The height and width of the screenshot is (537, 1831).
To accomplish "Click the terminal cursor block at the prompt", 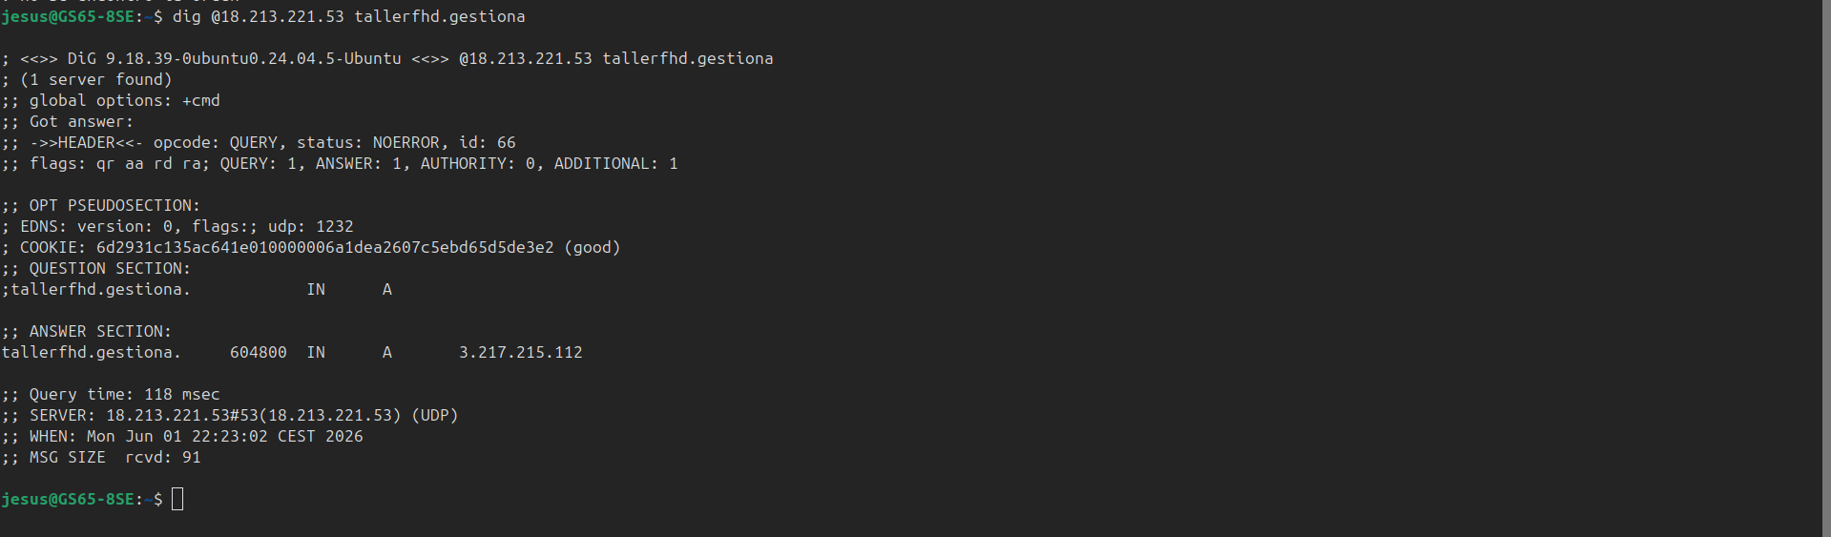I will click(177, 499).
